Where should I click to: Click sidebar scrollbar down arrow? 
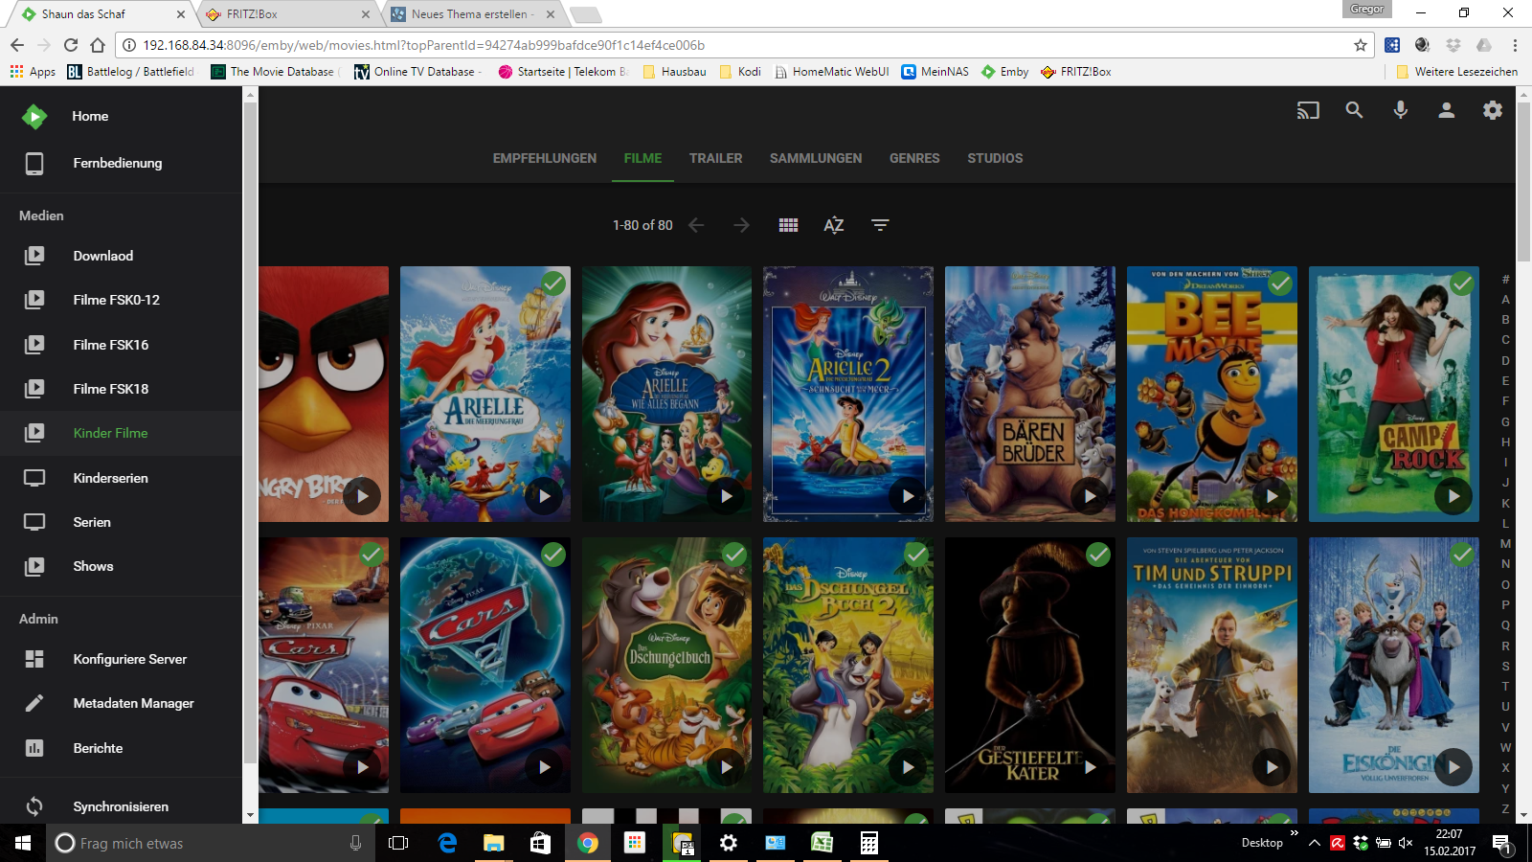coord(250,816)
